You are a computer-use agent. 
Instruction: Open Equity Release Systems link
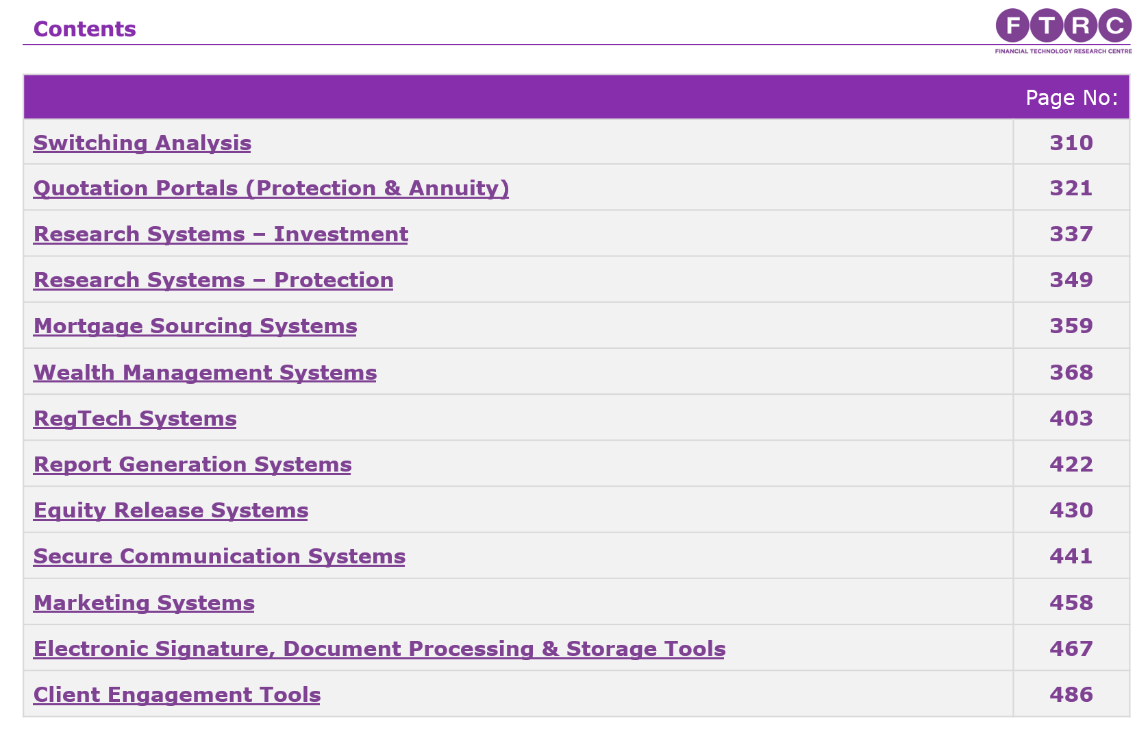tap(171, 510)
